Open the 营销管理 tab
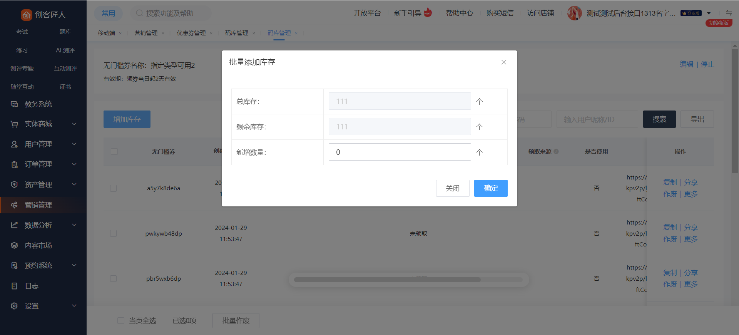739x335 pixels. [x=146, y=33]
